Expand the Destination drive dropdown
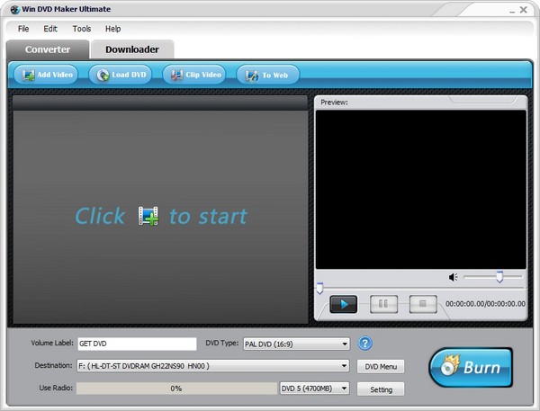This screenshot has height=411, width=540. tap(212, 366)
